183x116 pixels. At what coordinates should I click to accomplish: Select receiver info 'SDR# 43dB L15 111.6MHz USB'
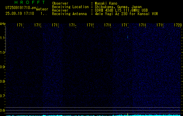(x=121, y=10)
